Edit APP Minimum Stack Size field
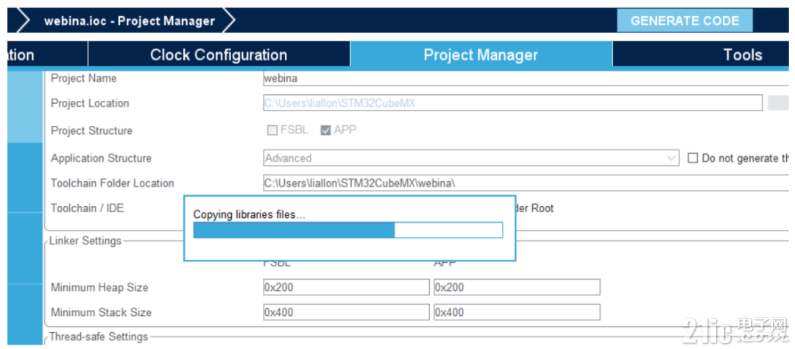Screen dimensions: 795x349 pos(517,312)
